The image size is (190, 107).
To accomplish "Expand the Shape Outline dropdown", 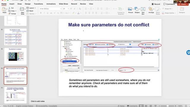I will [175, 13].
